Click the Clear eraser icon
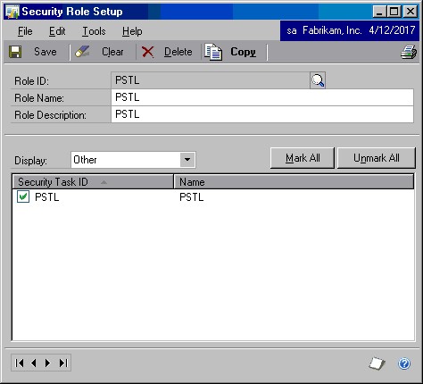 (82, 52)
